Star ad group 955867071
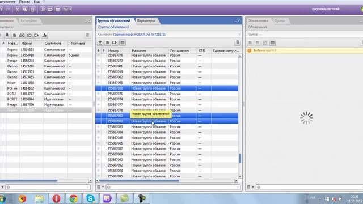 point(98,93)
